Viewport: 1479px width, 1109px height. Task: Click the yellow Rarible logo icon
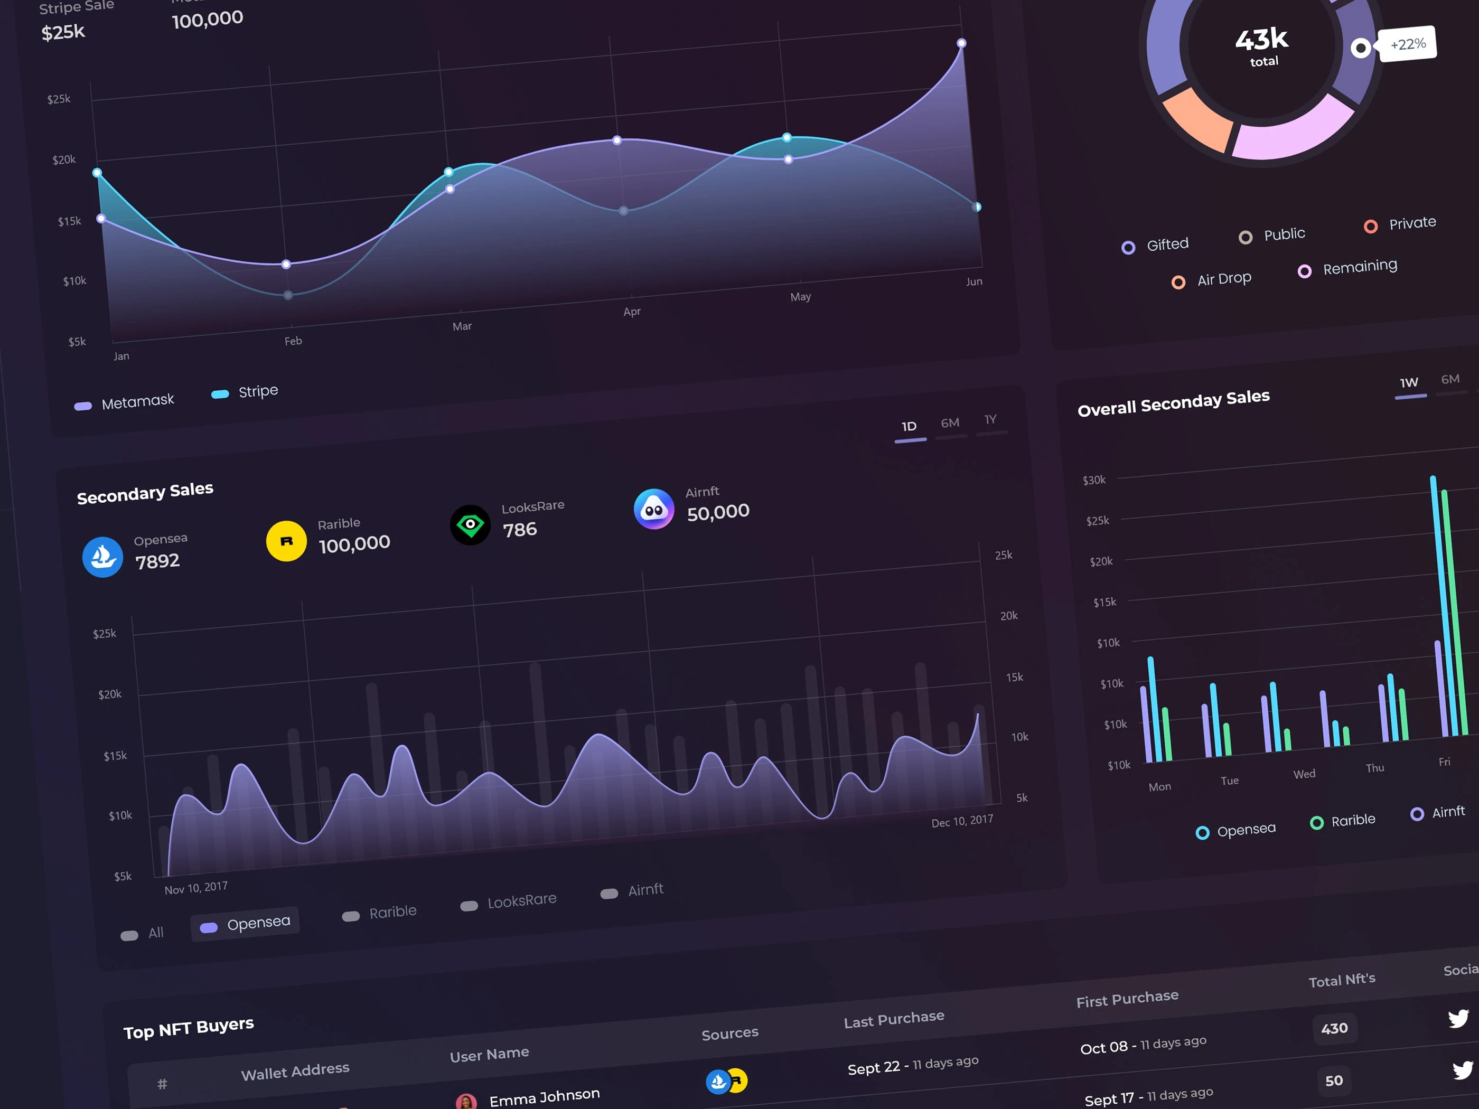(286, 541)
